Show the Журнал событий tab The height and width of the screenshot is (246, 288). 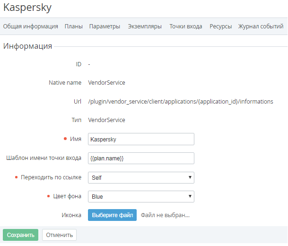pos(261,26)
